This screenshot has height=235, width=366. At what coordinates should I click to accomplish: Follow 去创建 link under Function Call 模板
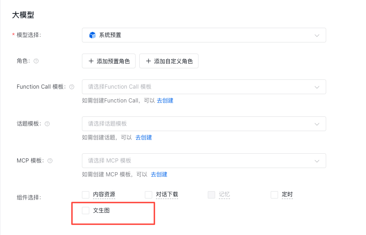point(165,100)
